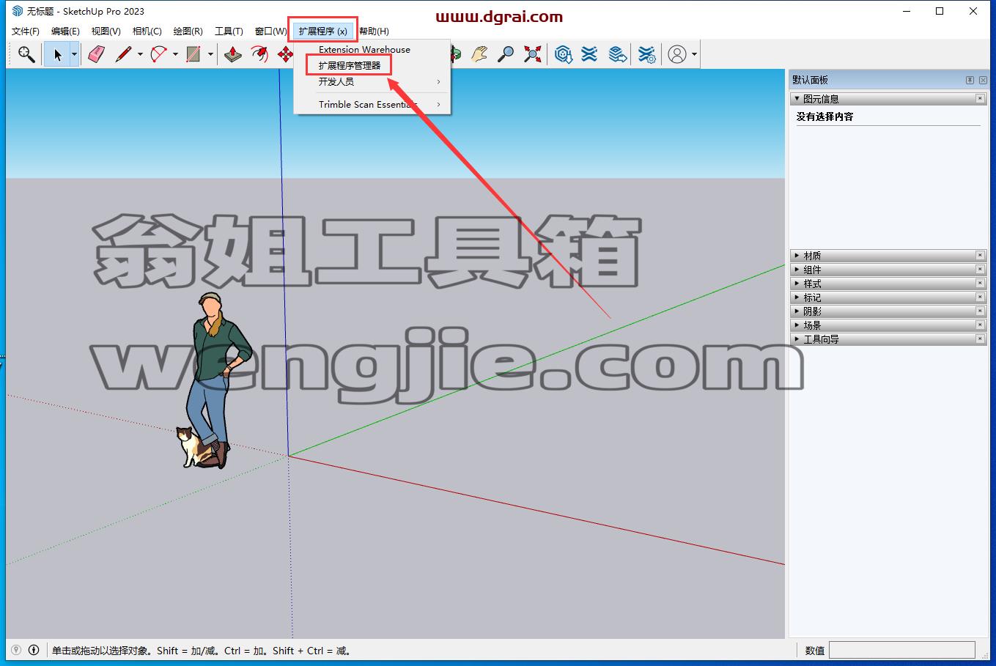Maximize the SketchUp window

coord(940,11)
